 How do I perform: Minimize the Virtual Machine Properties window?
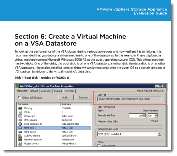pyautogui.click(x=156, y=86)
